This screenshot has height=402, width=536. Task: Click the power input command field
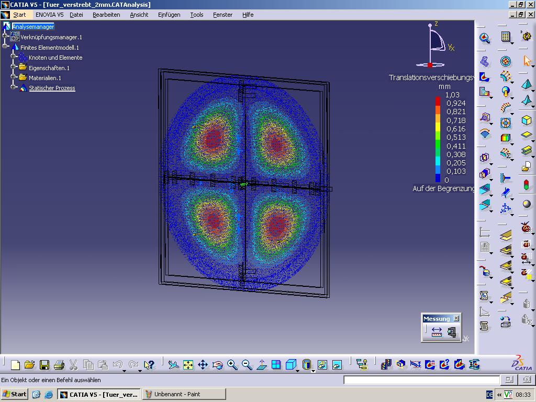(x=421, y=380)
